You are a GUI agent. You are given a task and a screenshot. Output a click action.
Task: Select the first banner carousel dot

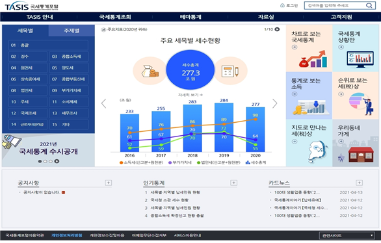[x=40, y=161]
